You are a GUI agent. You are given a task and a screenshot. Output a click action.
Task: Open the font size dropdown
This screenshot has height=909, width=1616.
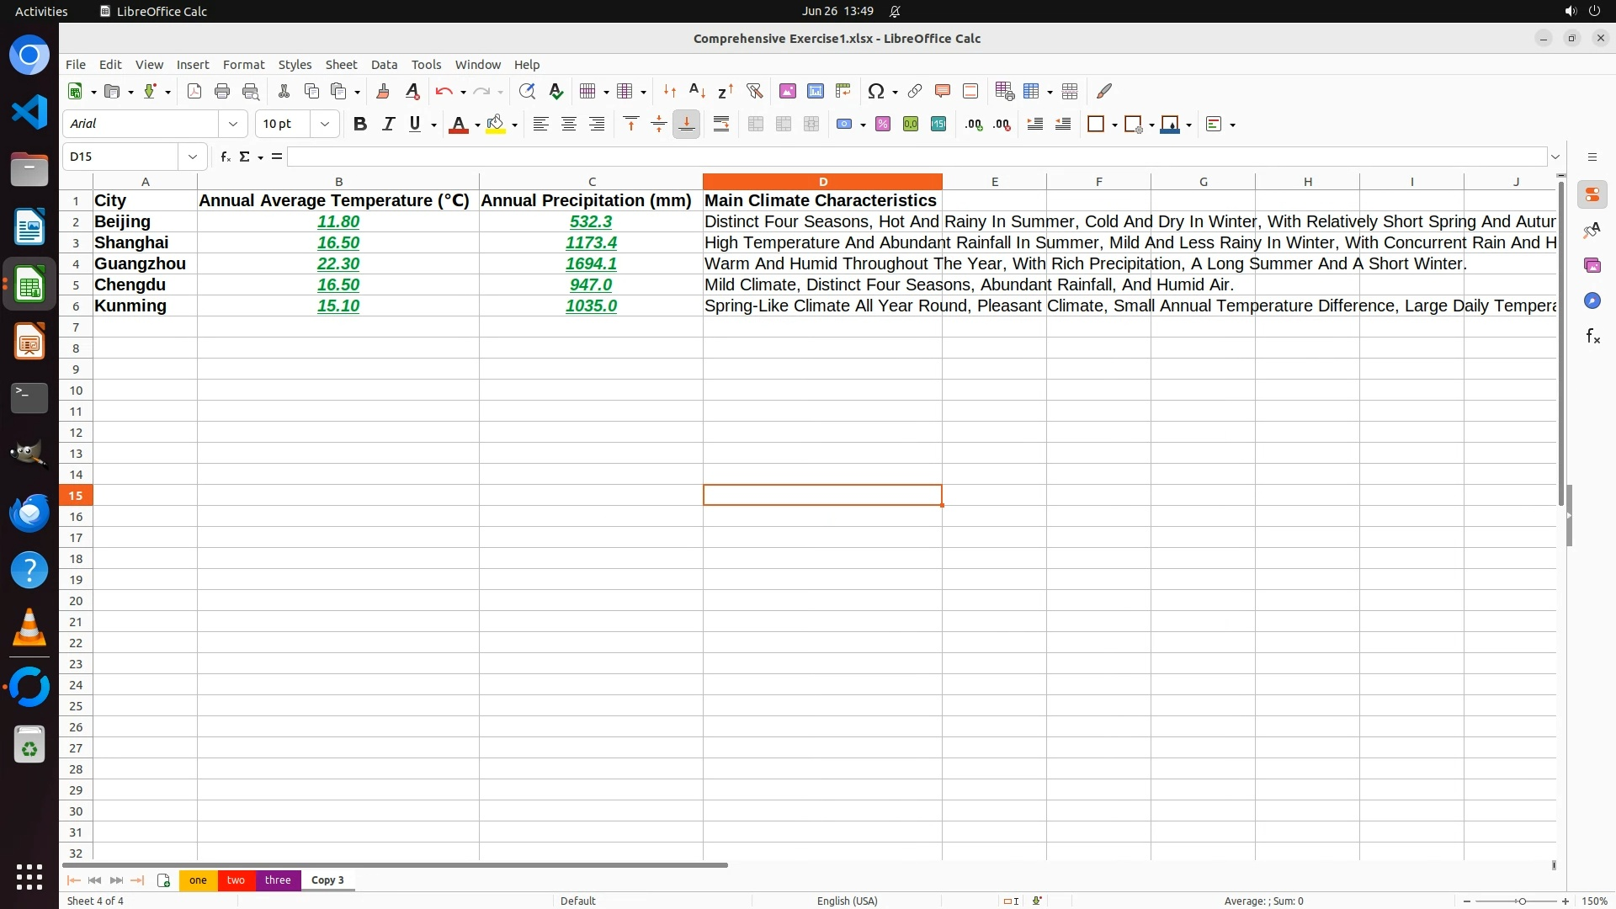click(325, 124)
